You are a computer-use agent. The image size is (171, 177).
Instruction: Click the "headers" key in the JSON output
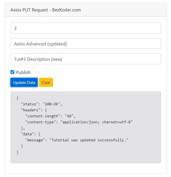(30, 110)
